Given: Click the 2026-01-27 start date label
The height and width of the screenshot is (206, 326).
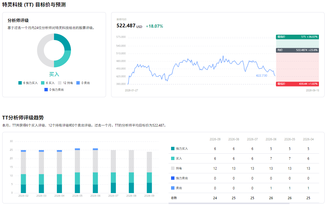Looking at the screenshot, I should click(131, 90).
